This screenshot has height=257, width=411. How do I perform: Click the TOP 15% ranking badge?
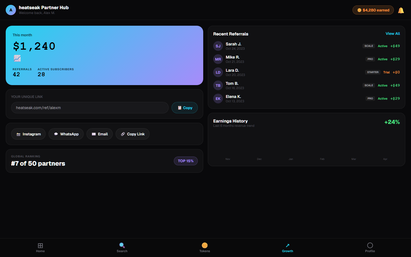tap(186, 161)
